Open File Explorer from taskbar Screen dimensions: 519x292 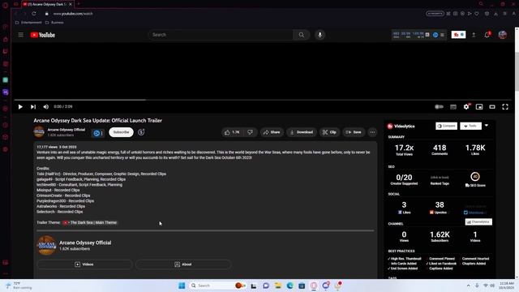click(277, 286)
